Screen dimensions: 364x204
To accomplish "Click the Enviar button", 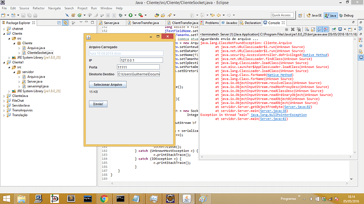I will click(98, 104).
